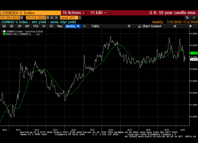This screenshot has height=143, width=198.
Task: Open the line chart type icon
Action: (x=84, y=26)
